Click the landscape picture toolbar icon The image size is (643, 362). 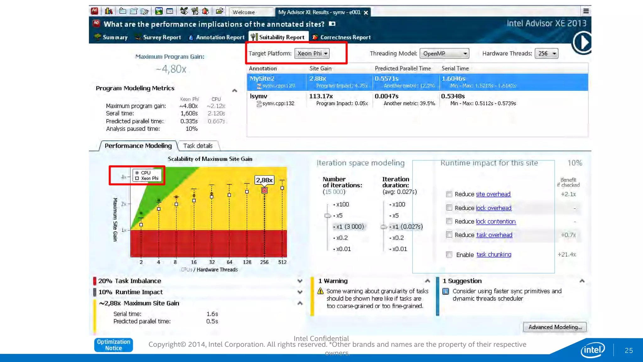pos(159,11)
